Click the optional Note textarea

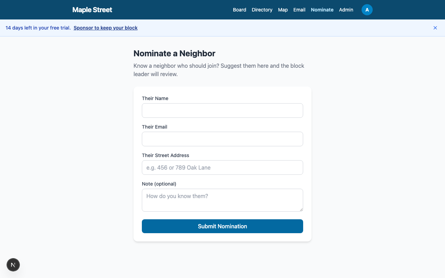[x=222, y=200]
